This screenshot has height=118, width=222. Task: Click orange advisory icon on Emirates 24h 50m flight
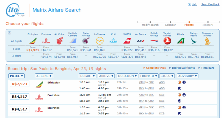coord(179,95)
